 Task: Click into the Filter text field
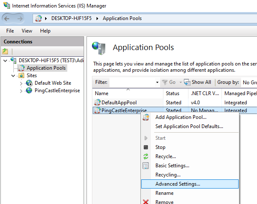(x=132, y=82)
